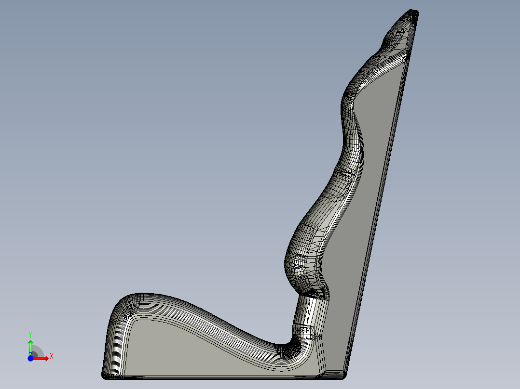The width and height of the screenshot is (520, 389).
Task: Click the red X axis arrow of triad
Action: point(41,359)
